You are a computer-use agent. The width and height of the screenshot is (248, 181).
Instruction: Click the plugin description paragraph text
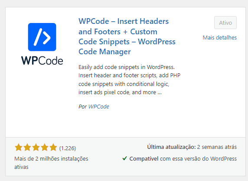click(x=129, y=80)
